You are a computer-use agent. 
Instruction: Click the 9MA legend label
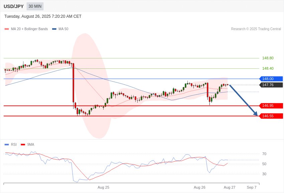click(x=31, y=144)
